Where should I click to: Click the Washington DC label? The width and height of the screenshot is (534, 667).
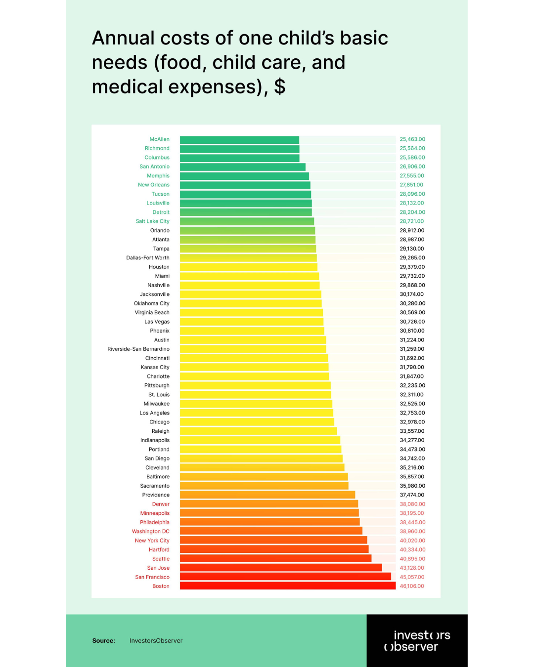coord(151,532)
